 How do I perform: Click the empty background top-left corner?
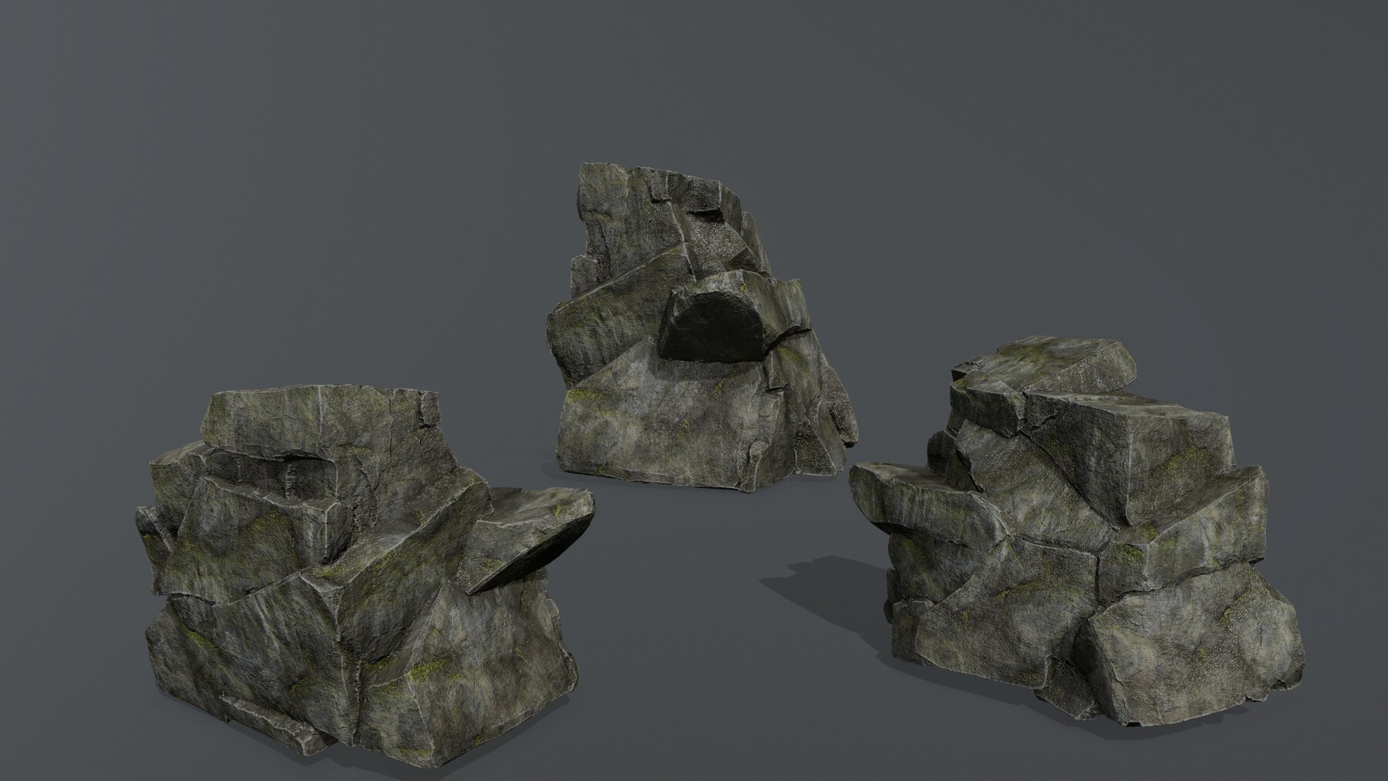[x=46, y=39]
